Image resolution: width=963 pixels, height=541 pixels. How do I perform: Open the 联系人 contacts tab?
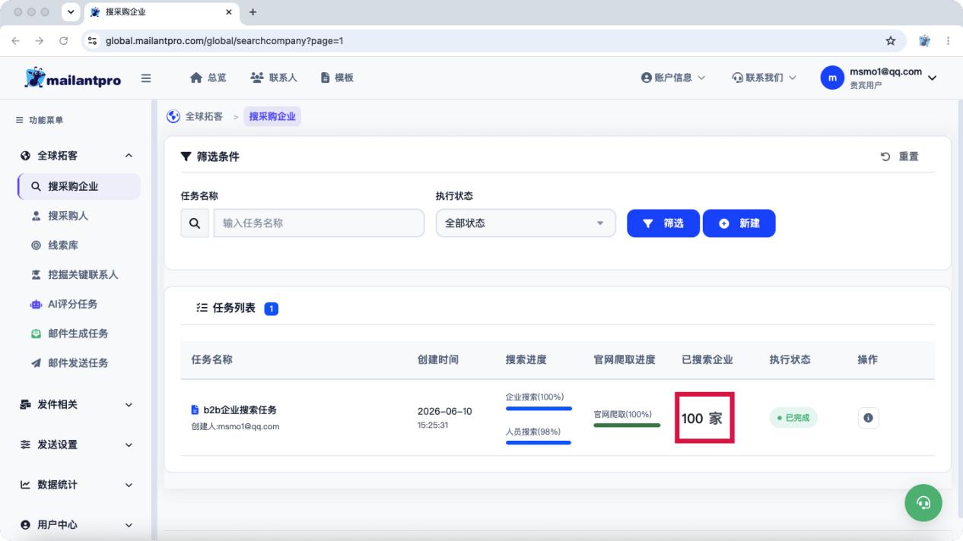coord(274,78)
